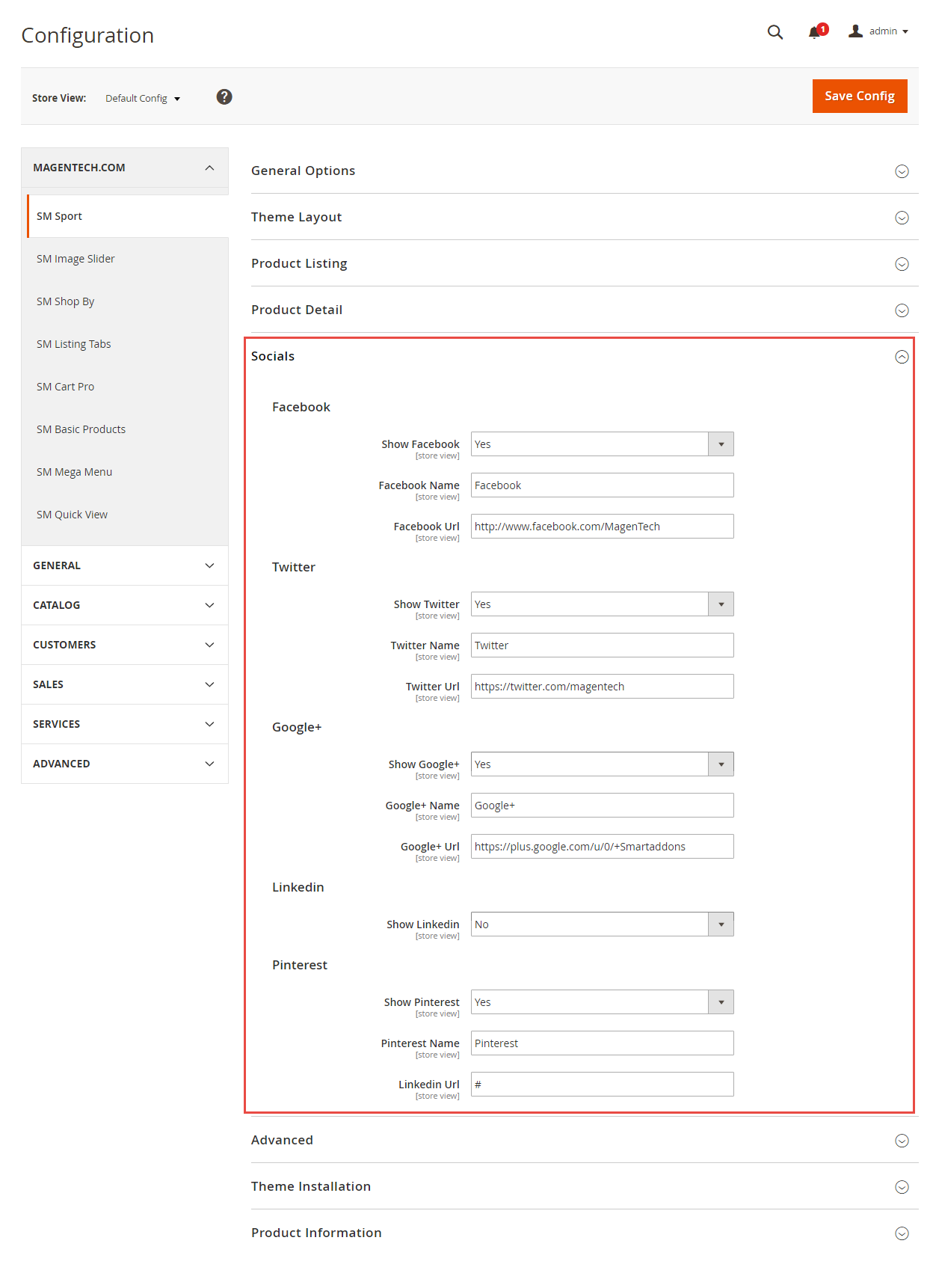Click the Facebook Url input field
The width and height of the screenshot is (933, 1282).
point(602,527)
